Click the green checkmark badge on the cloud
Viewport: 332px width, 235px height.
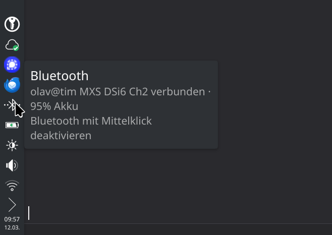16,48
